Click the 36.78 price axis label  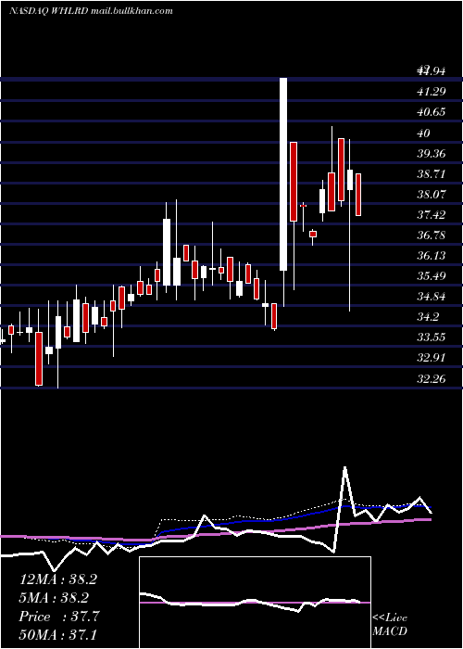[x=432, y=235]
